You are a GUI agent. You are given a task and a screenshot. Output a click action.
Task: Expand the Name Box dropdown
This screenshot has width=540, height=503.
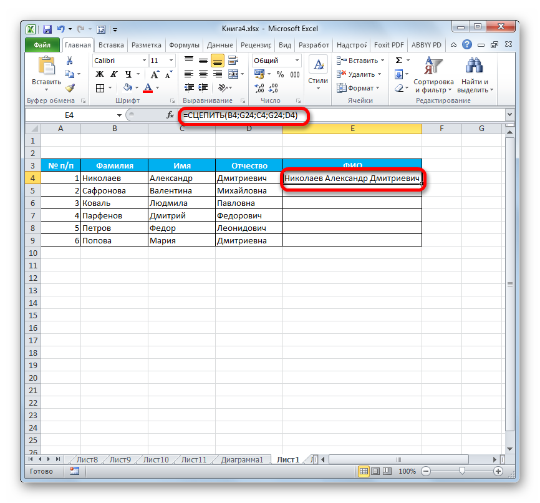click(120, 115)
